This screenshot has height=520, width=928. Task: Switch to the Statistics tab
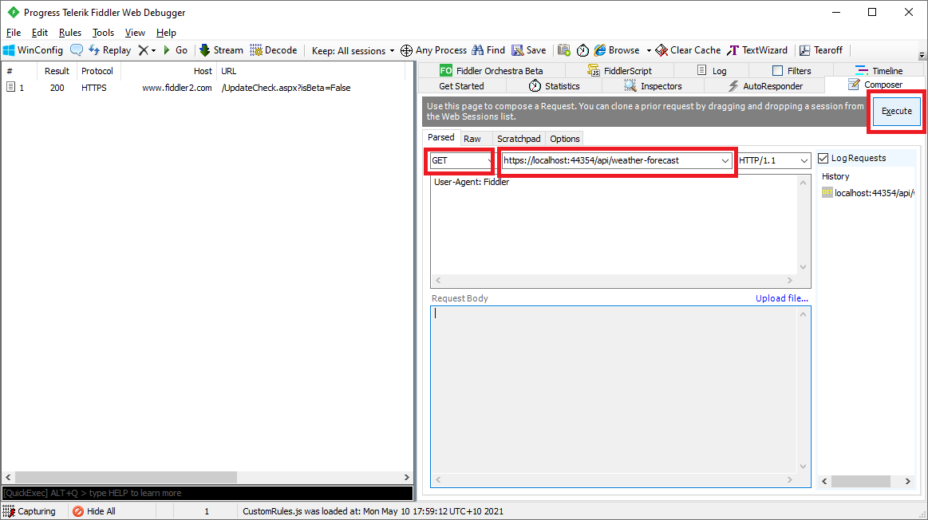555,86
